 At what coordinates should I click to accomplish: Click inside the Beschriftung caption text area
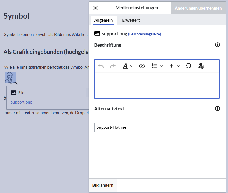tap(157, 85)
